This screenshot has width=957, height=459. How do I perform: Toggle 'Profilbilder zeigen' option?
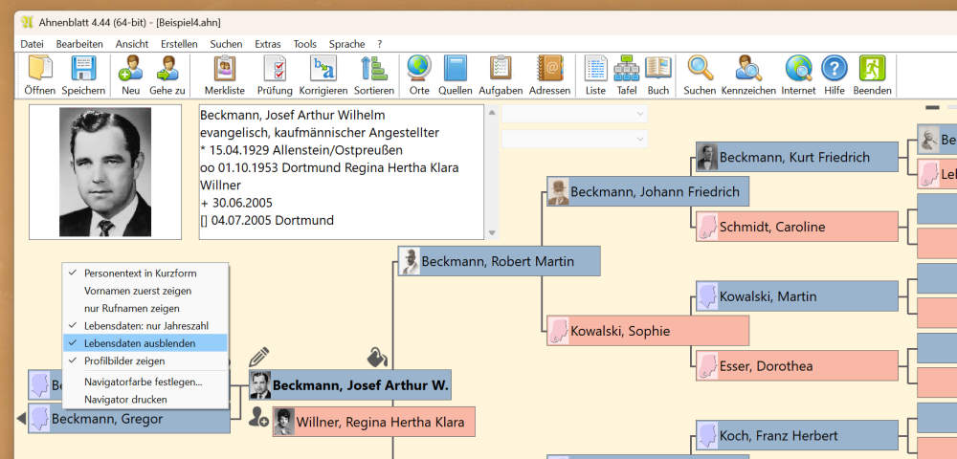click(x=124, y=361)
